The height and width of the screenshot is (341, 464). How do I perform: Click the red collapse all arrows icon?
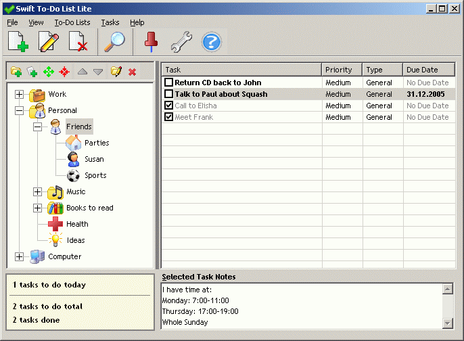[64, 72]
